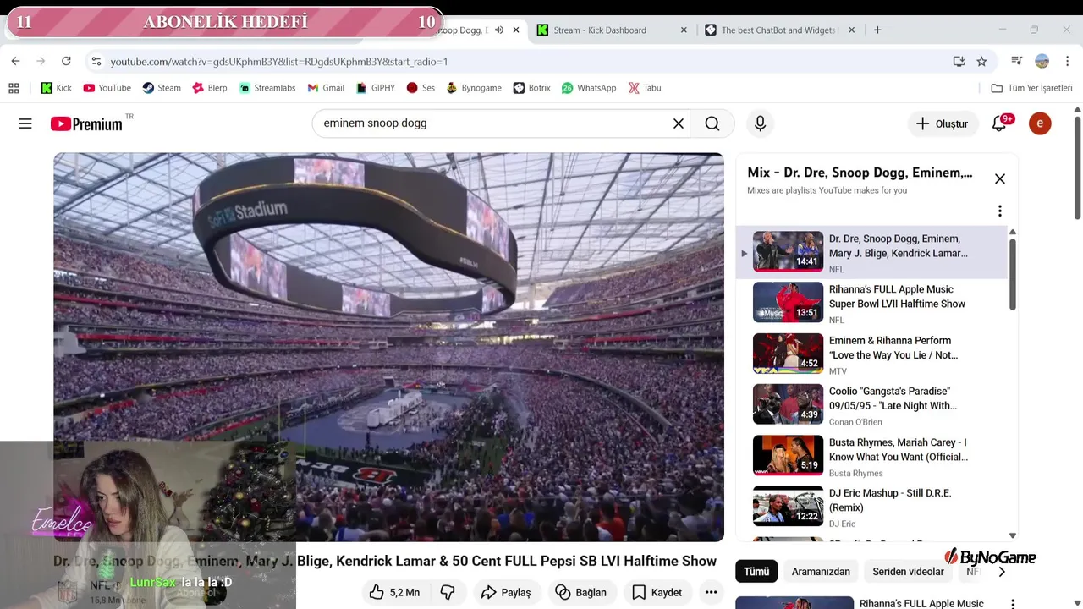Click the Oluştur create button
Image resolution: width=1083 pixels, height=609 pixels.
click(942, 123)
